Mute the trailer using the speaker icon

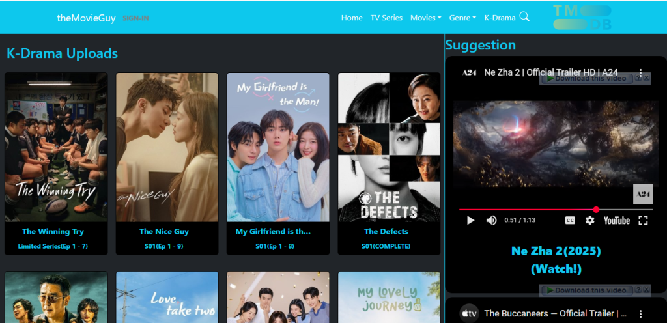491,220
